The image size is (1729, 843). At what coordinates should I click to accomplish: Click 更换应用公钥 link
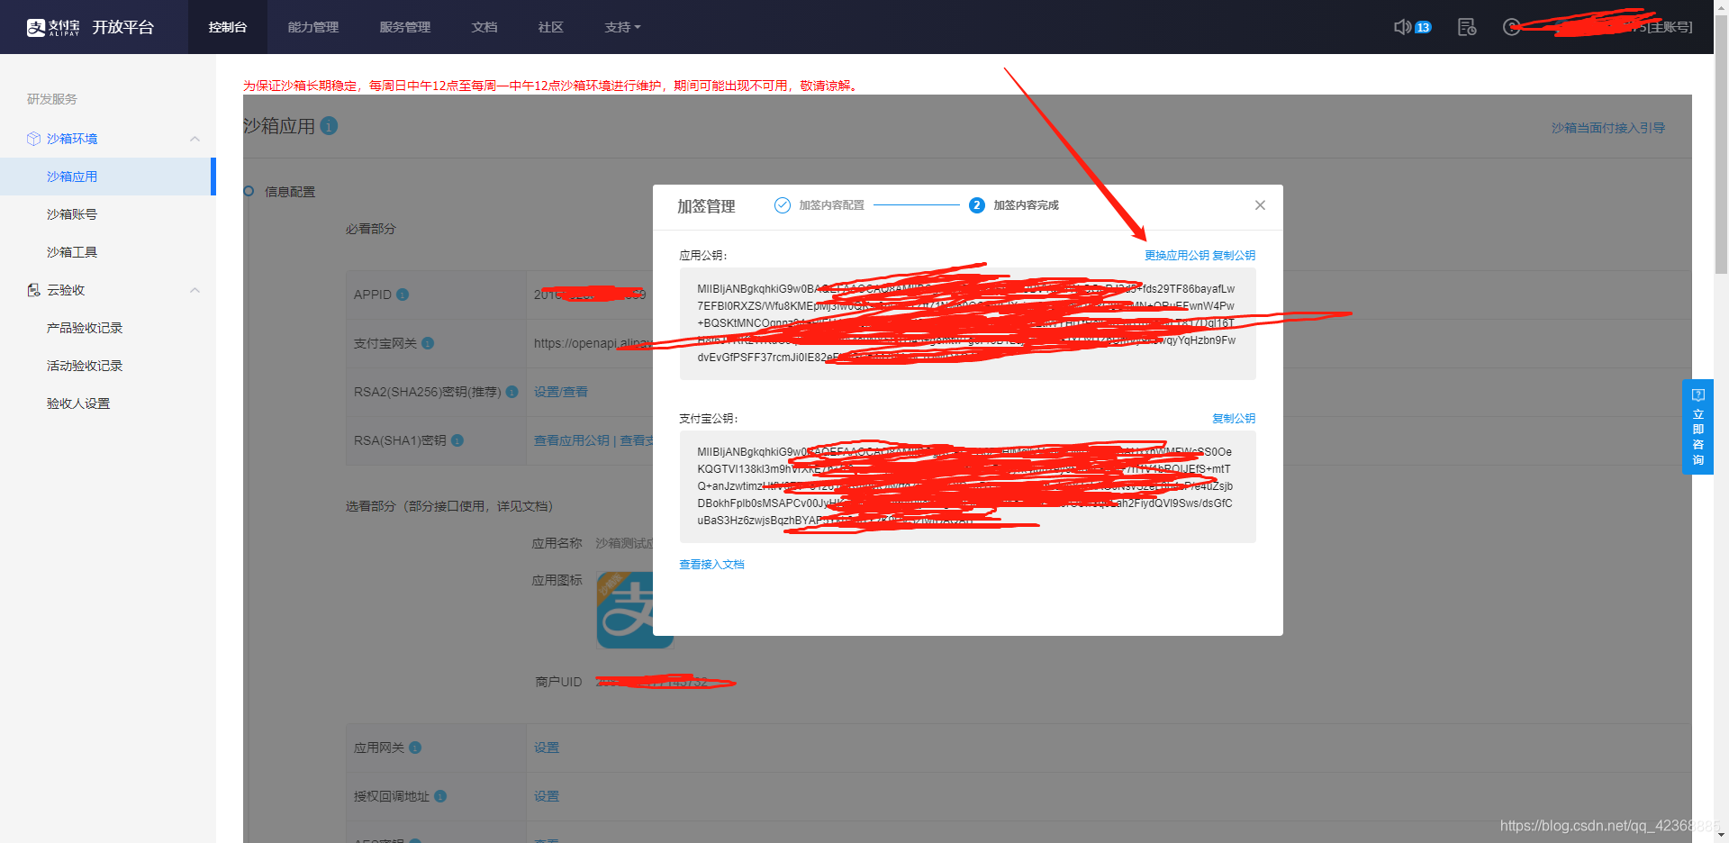pyautogui.click(x=1177, y=256)
